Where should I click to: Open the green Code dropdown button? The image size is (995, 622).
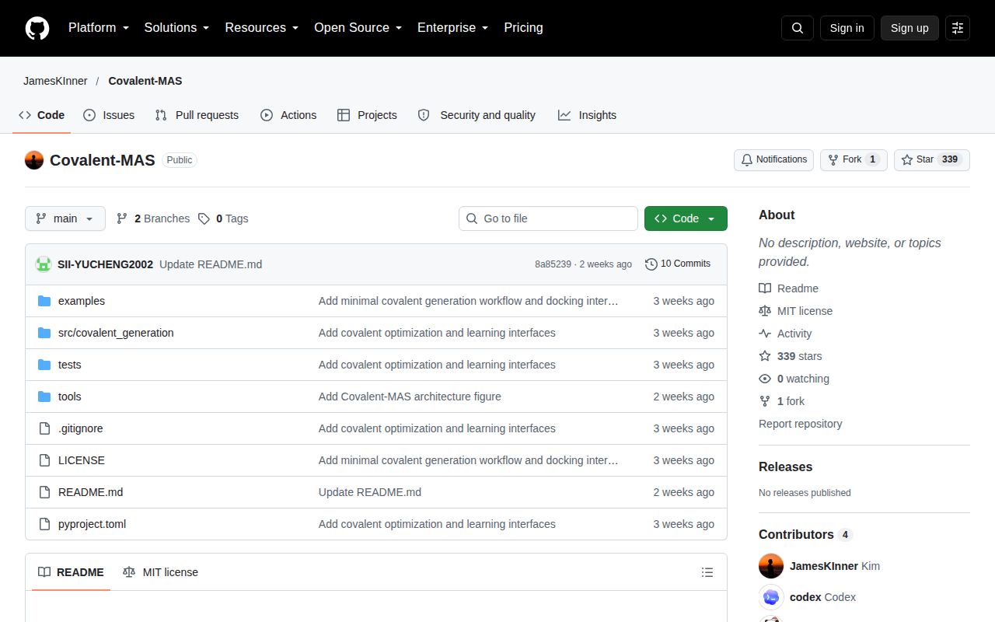686,218
